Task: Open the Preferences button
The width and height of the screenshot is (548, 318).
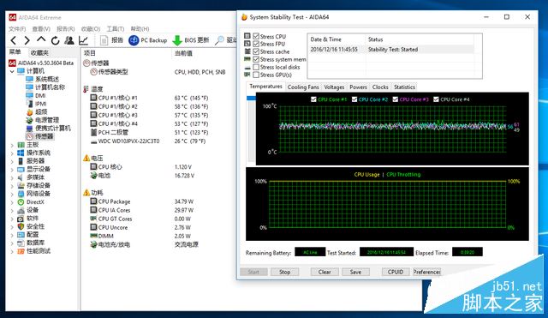Action: click(x=426, y=272)
